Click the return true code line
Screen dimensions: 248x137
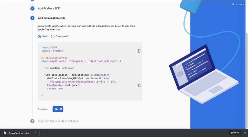pos(55,89)
